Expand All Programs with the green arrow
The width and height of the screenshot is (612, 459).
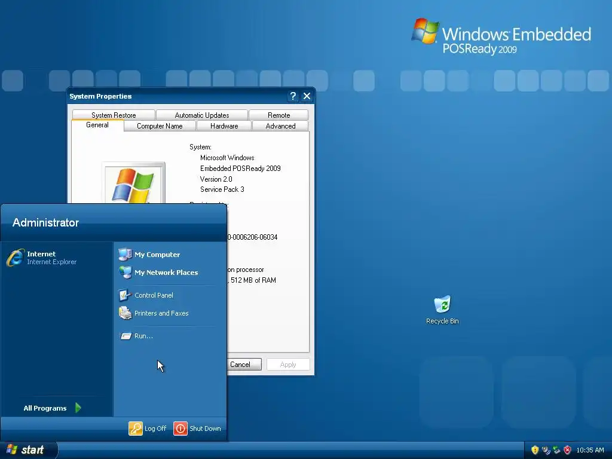78,408
